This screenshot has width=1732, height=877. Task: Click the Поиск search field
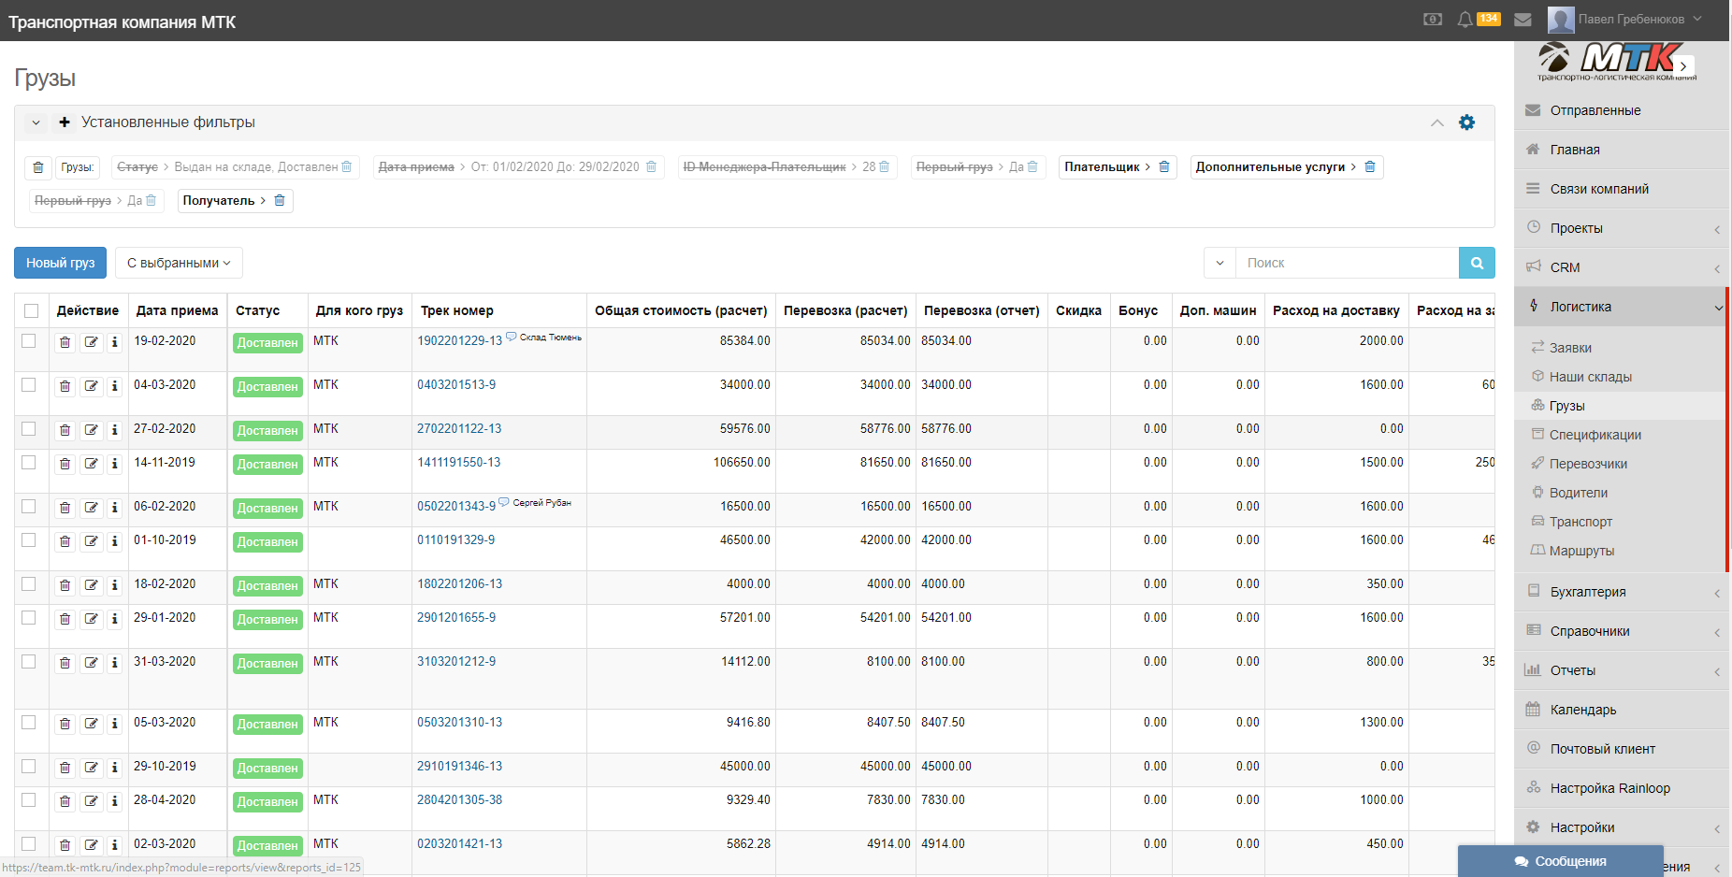click(x=1347, y=263)
